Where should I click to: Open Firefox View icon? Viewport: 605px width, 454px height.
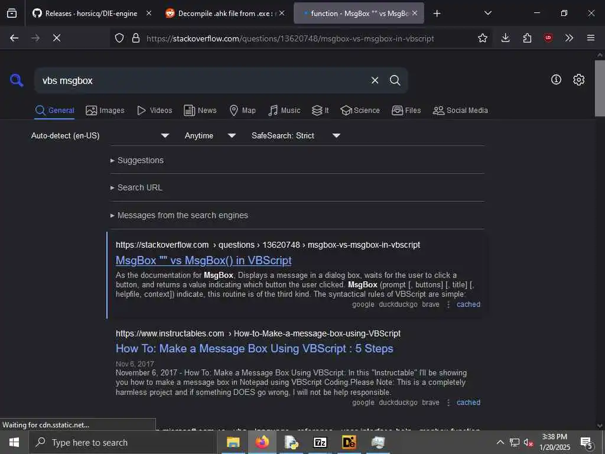tap(12, 14)
